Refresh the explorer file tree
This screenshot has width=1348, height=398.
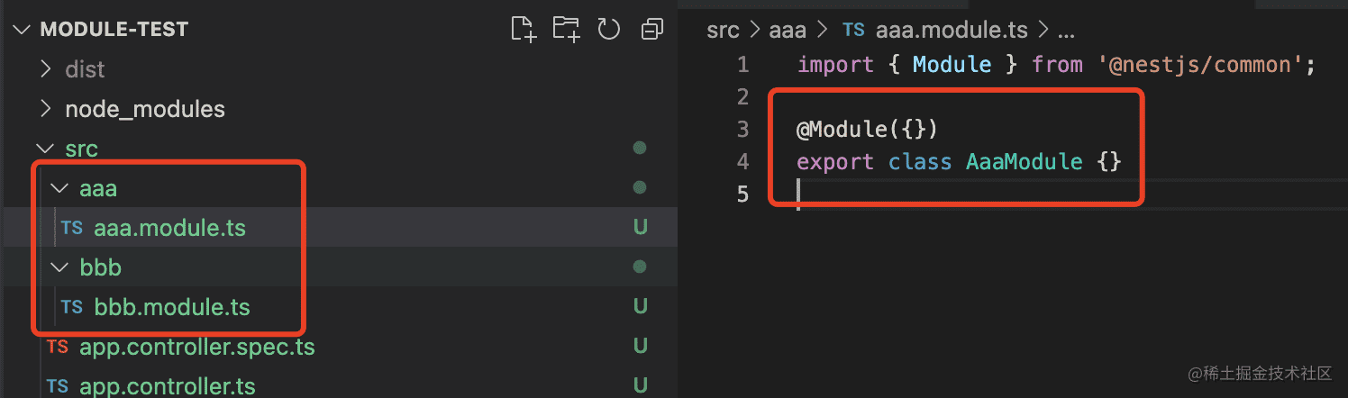(x=609, y=30)
